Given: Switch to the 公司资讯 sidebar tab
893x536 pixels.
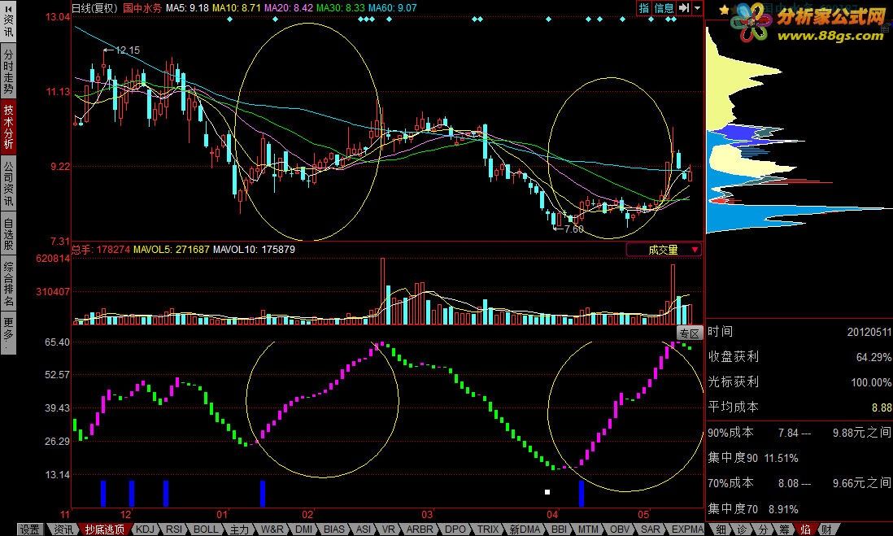Looking at the screenshot, I should (8, 184).
